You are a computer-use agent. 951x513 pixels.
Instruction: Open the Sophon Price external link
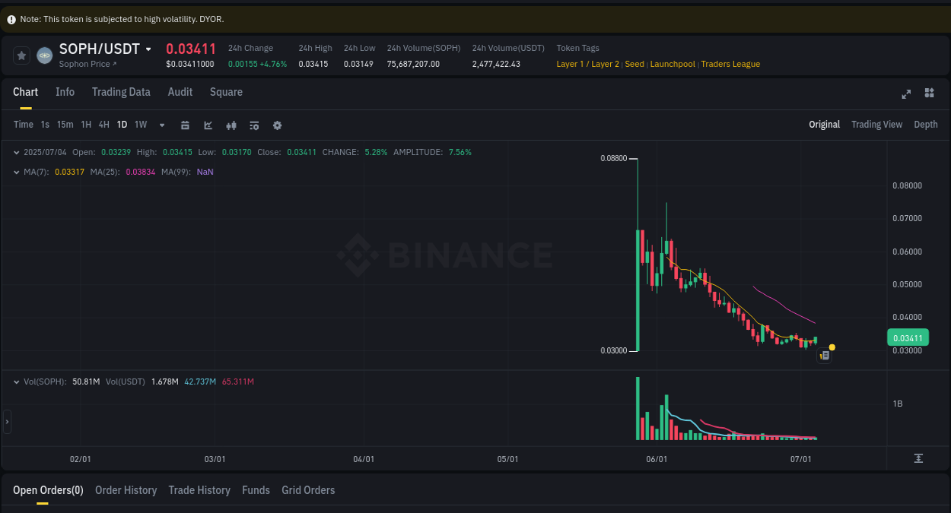tap(87, 64)
